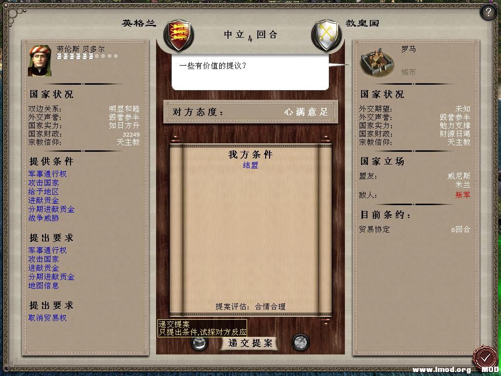Click the help question mark icon
The height and width of the screenshot is (376, 501).
click(488, 12)
